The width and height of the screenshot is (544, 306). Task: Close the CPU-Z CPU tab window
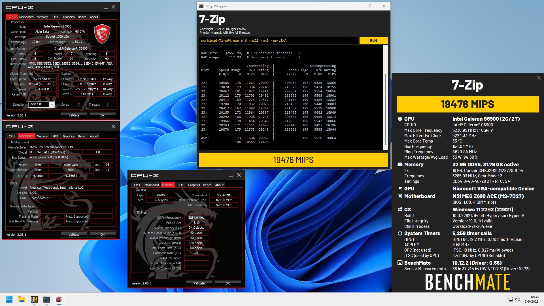113,7
